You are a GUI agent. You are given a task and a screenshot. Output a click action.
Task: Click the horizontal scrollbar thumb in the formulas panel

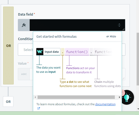click(x=76, y=97)
